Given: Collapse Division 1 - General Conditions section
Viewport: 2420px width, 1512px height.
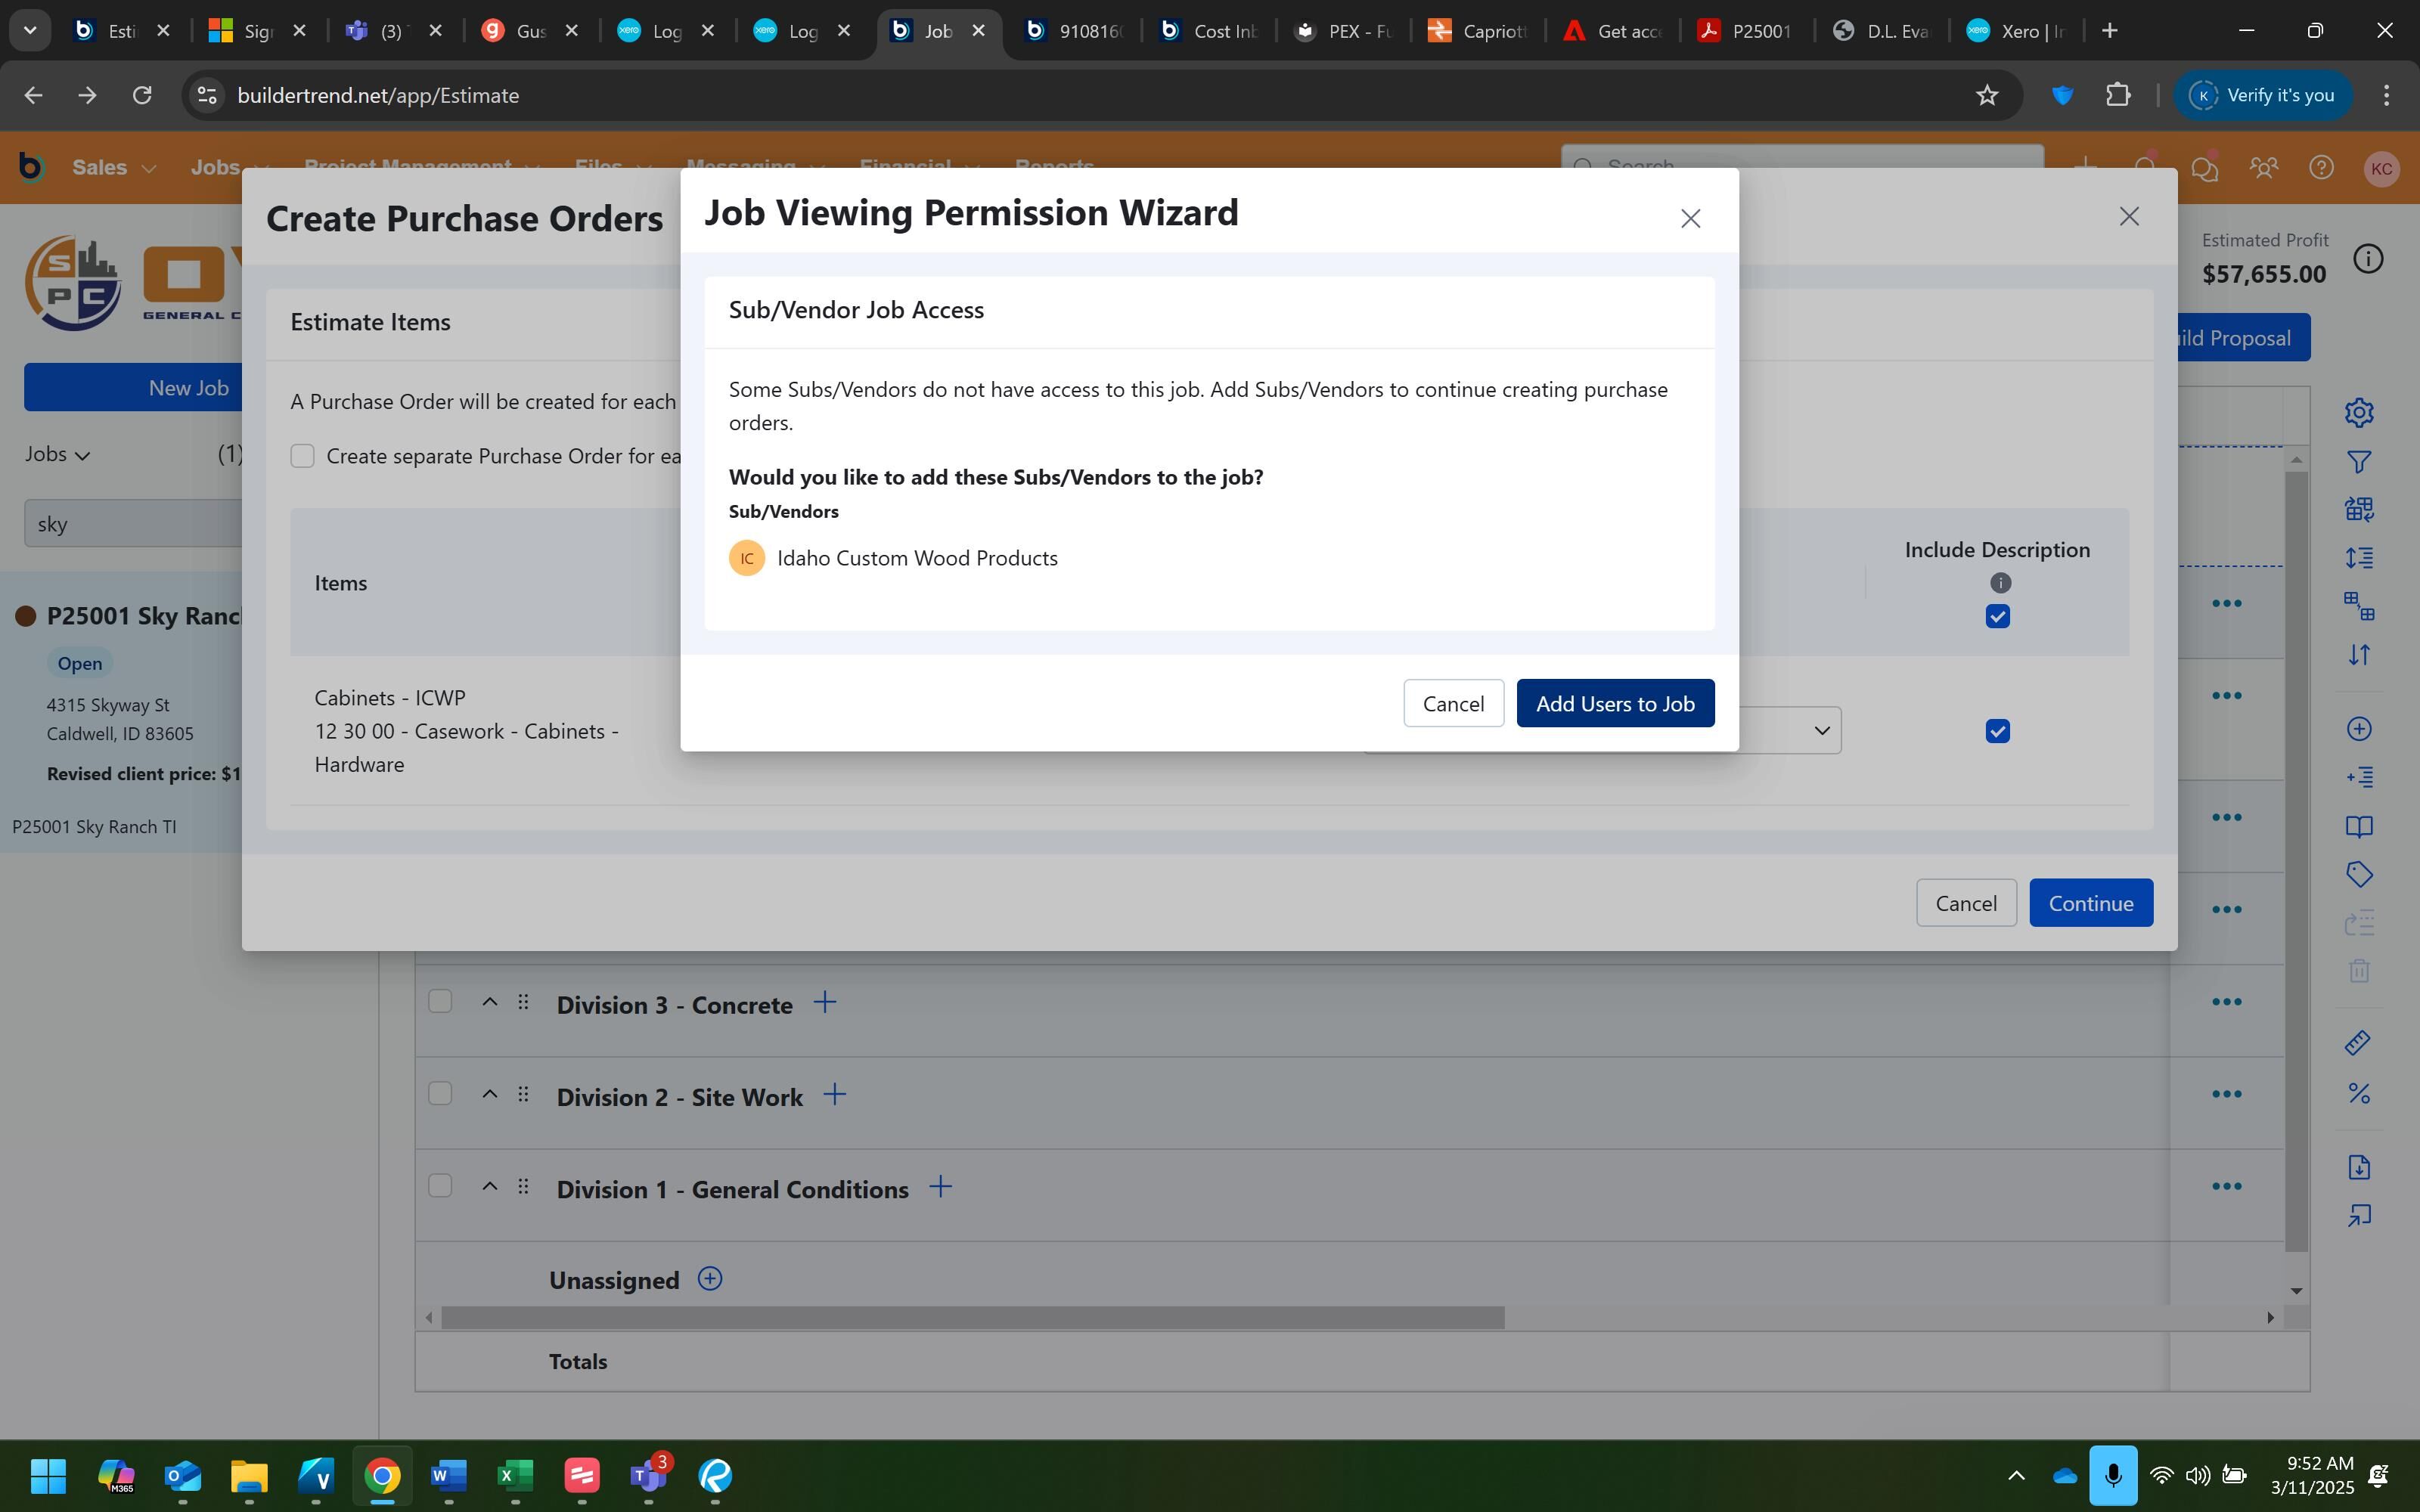Looking at the screenshot, I should (x=490, y=1186).
